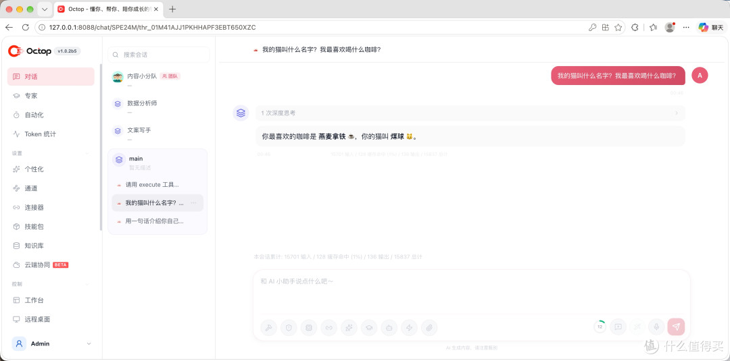
Task: Click the link connector icon in composer
Action: pos(328,327)
